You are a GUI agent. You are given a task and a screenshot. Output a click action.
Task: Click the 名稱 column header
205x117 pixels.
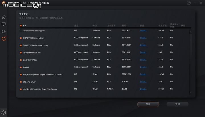pyautogui.click(x=24, y=26)
